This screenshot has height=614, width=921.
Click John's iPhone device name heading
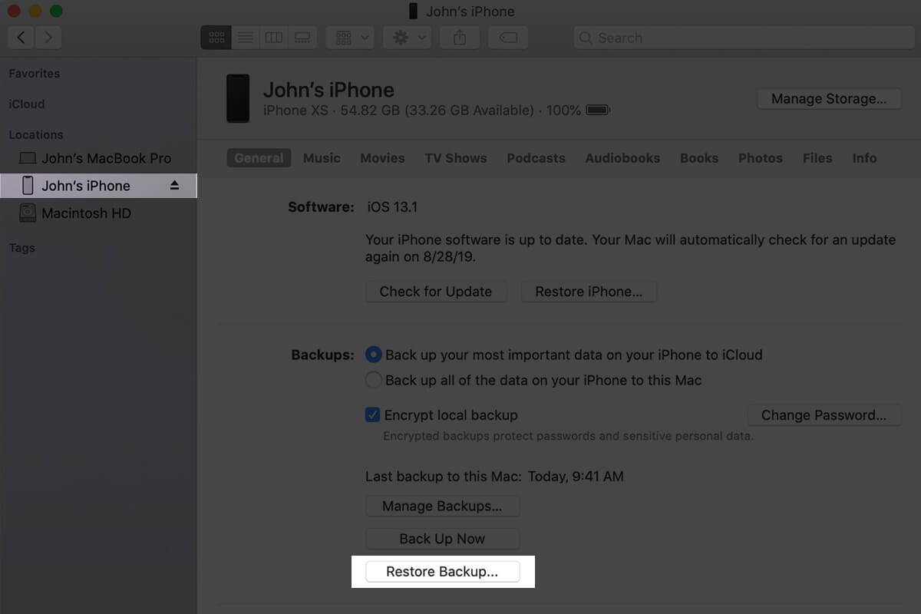[328, 90]
